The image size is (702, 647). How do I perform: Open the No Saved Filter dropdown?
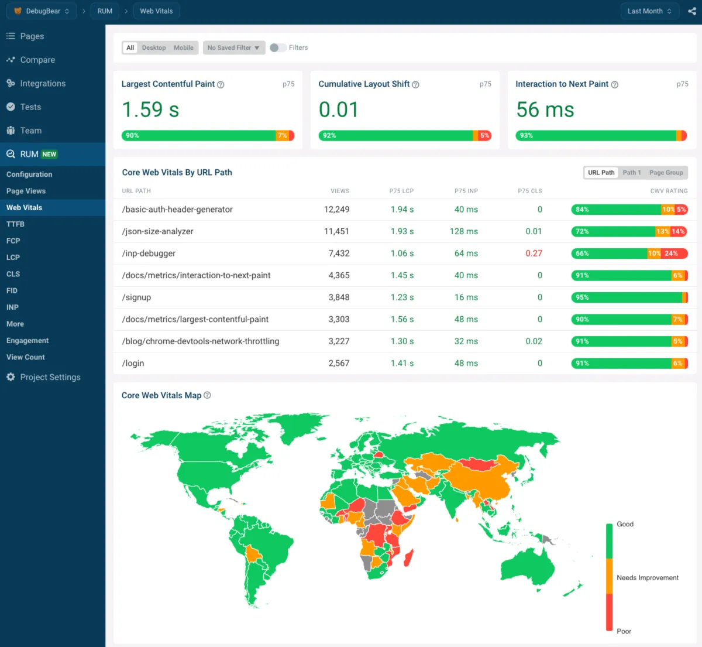(233, 48)
